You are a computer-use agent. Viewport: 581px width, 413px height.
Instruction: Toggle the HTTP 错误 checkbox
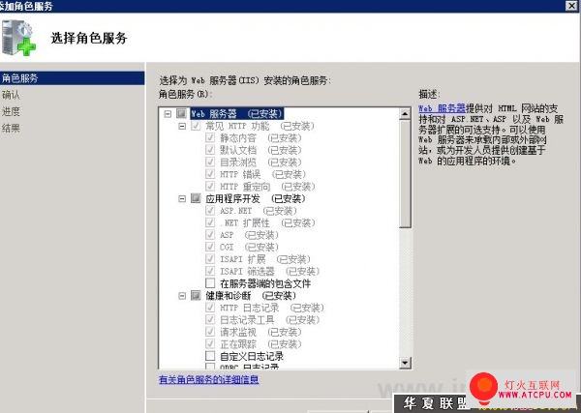point(210,174)
